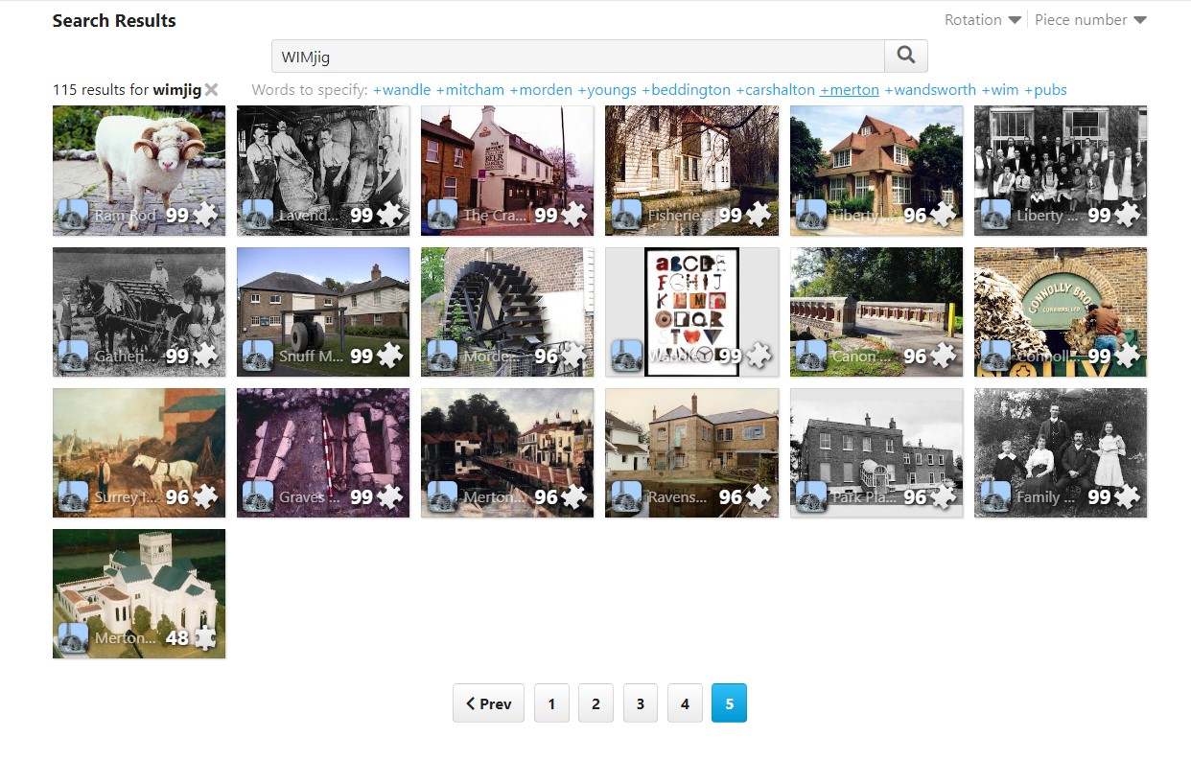This screenshot has height=760, width=1191.
Task: Click the author avatar on alphabet poster
Action: 626,356
